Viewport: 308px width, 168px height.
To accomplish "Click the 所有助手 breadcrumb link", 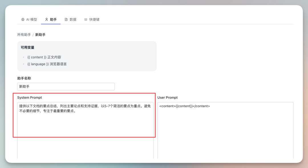I will click(x=24, y=35).
